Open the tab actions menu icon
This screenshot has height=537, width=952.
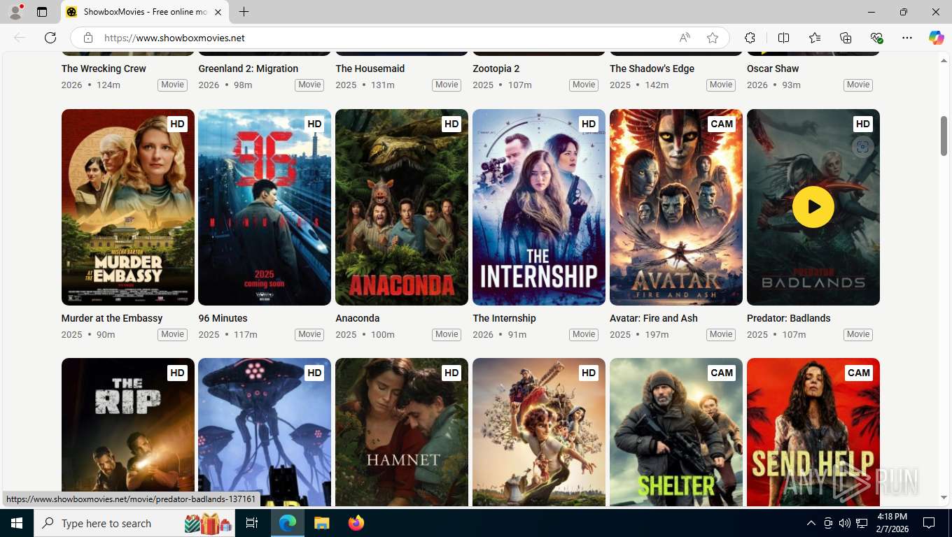point(42,12)
